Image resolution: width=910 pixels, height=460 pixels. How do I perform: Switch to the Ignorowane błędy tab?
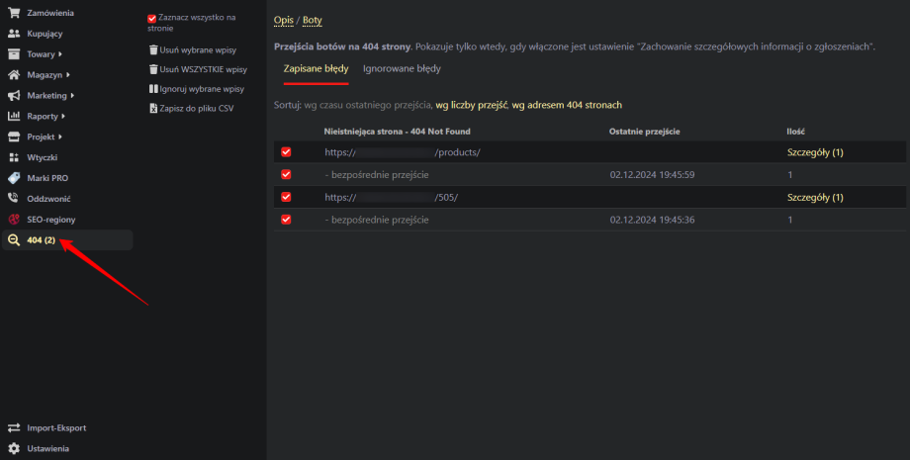point(402,69)
